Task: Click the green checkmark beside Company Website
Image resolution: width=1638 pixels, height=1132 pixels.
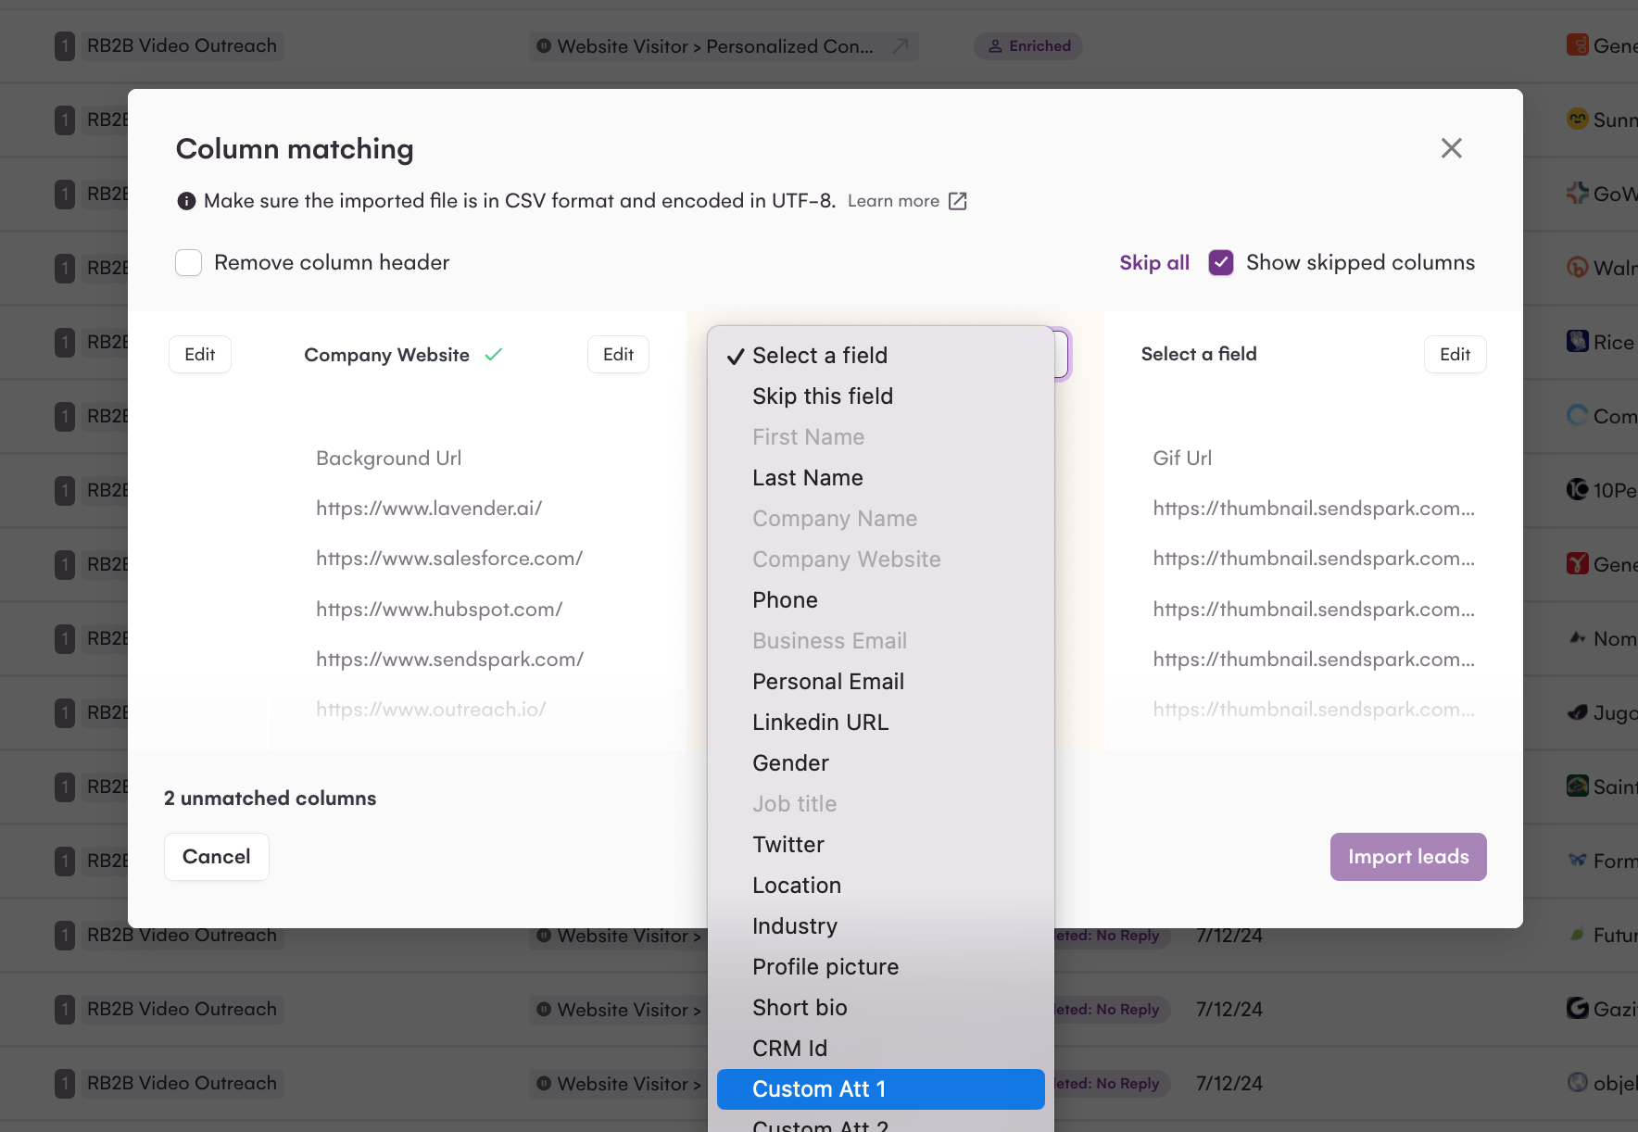Action: [493, 354]
